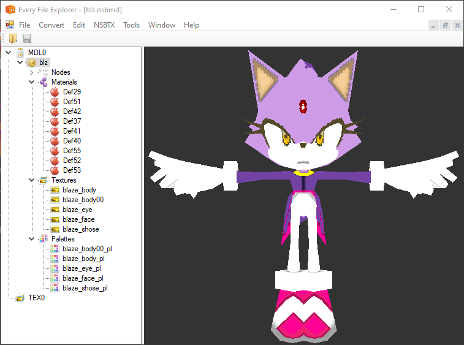Screen dimensions: 464x345
Task: Click the Def42 material icon
Action: (x=55, y=112)
